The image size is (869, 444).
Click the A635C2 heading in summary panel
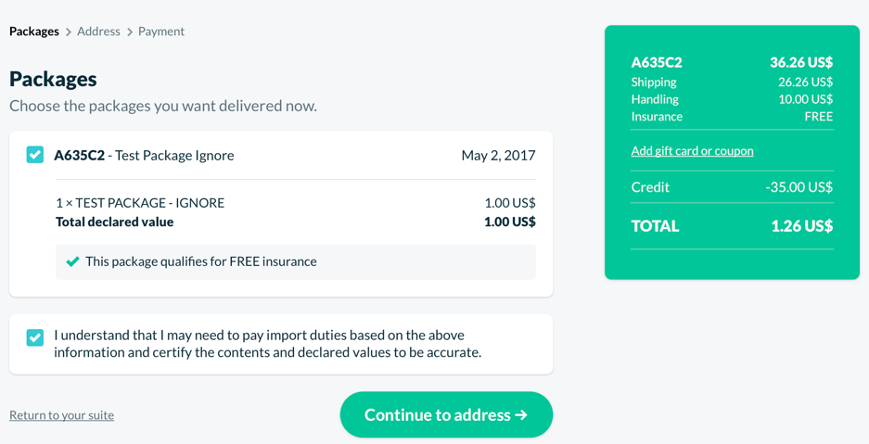point(657,63)
